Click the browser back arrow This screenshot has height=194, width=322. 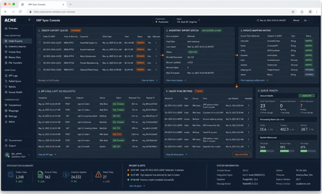click(6, 12)
